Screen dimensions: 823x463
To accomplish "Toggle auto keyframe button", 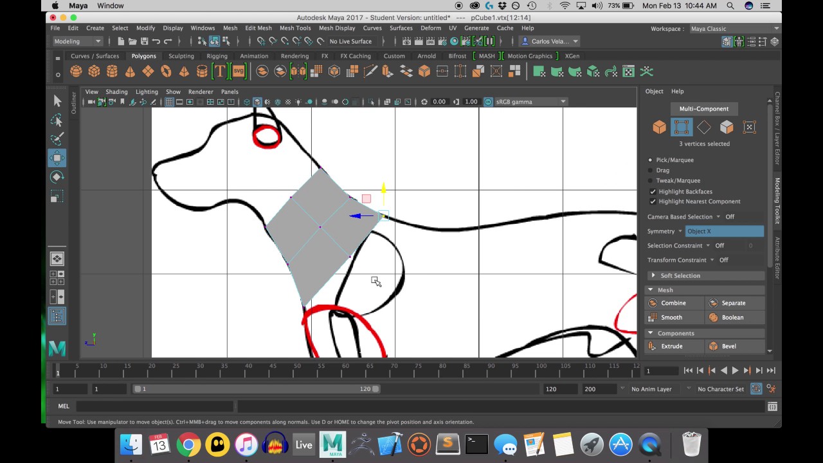I will [x=756, y=389].
